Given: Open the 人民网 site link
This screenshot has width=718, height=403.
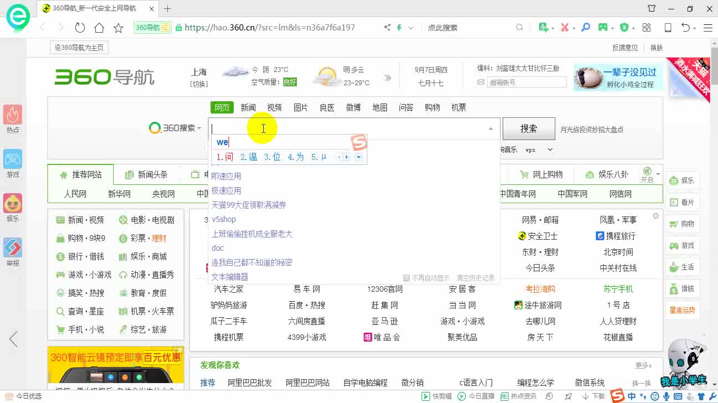Looking at the screenshot, I should 75,194.
